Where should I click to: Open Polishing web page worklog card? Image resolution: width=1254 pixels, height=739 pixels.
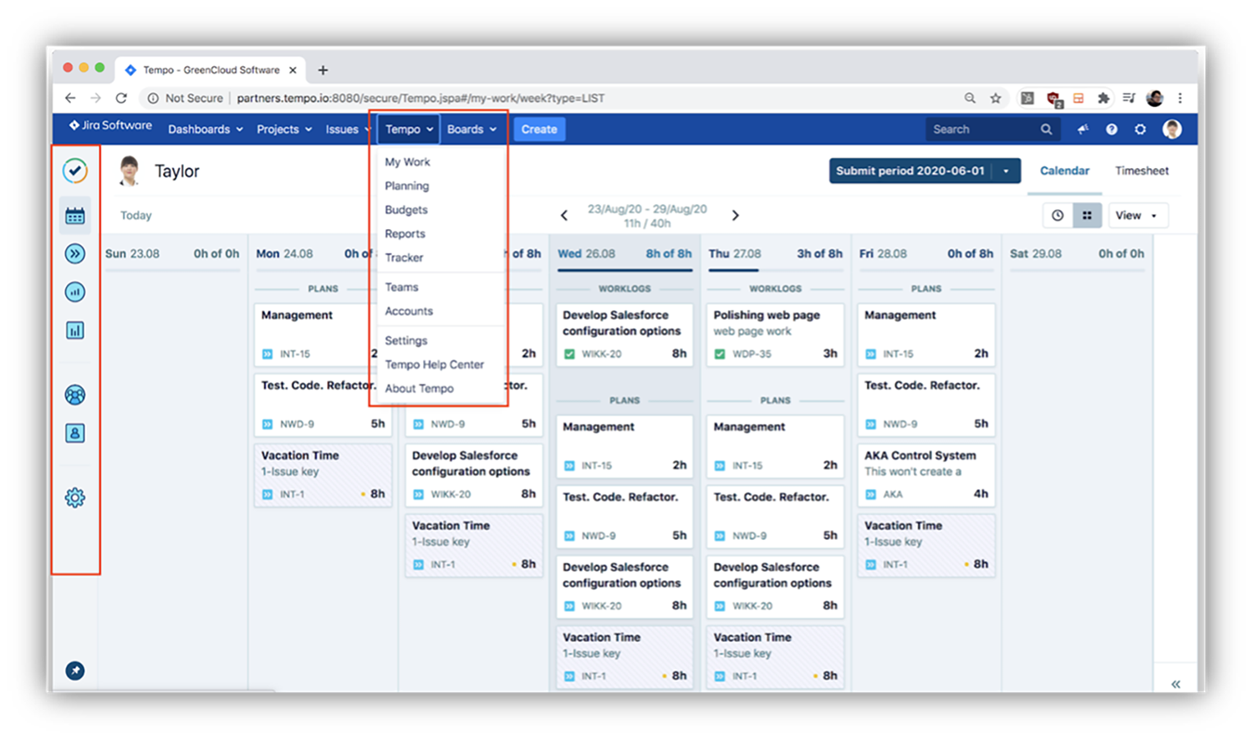coord(775,334)
